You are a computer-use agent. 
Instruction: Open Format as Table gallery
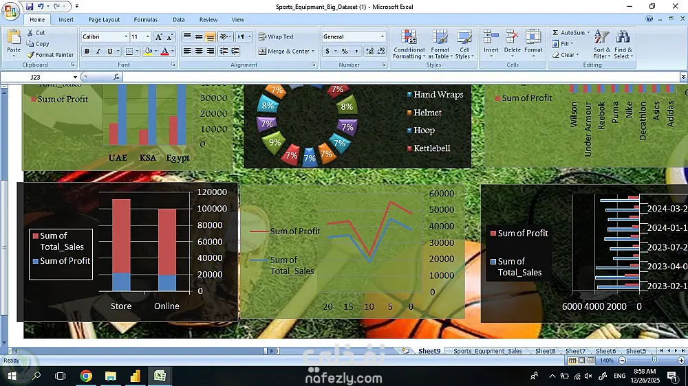point(440,44)
